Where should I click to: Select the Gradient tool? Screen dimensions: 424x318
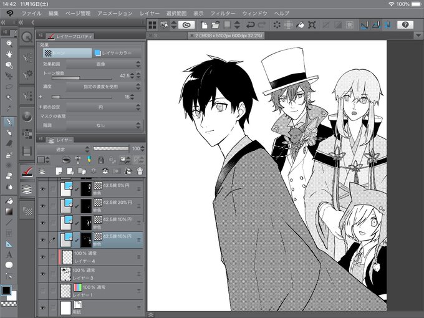click(x=9, y=211)
